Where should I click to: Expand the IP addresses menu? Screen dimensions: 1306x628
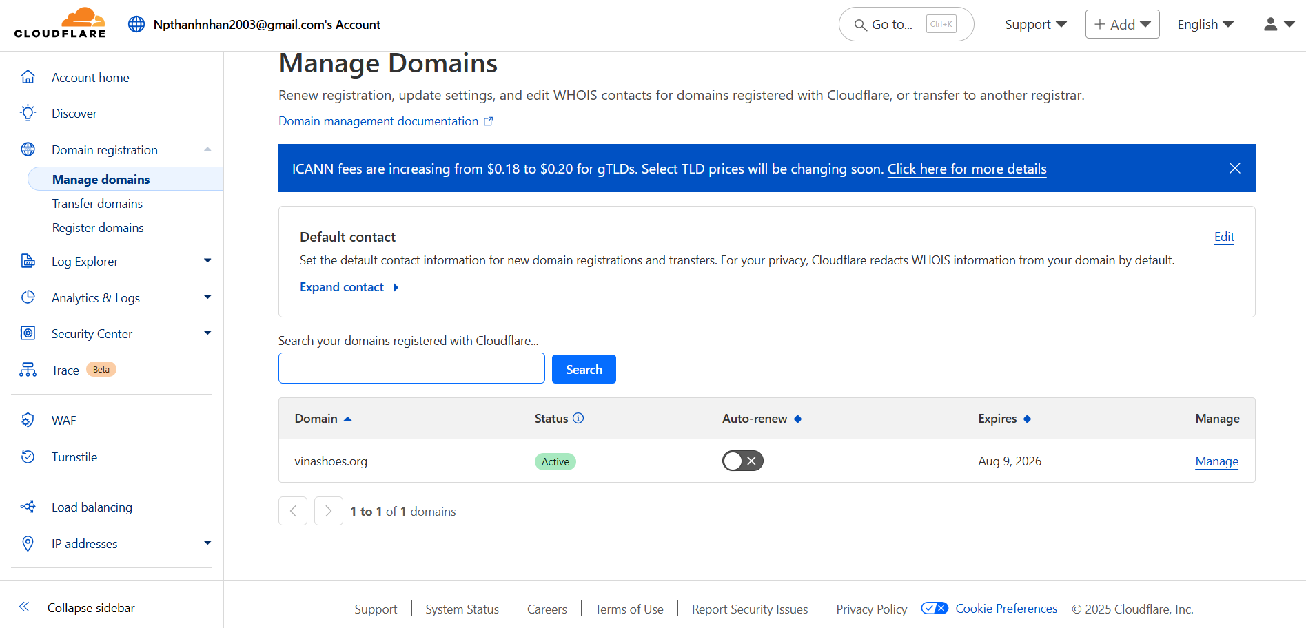point(207,543)
